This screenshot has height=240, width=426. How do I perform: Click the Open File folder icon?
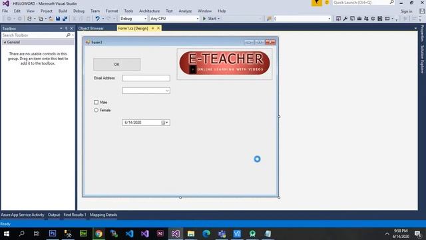51,19
